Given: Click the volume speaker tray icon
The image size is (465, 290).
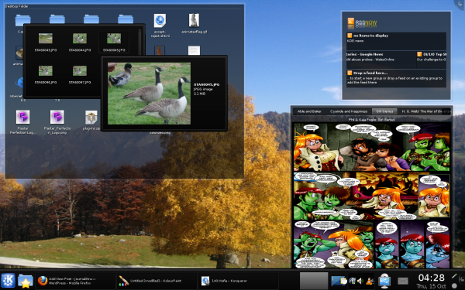Looking at the screenshot, I should point(360,281).
